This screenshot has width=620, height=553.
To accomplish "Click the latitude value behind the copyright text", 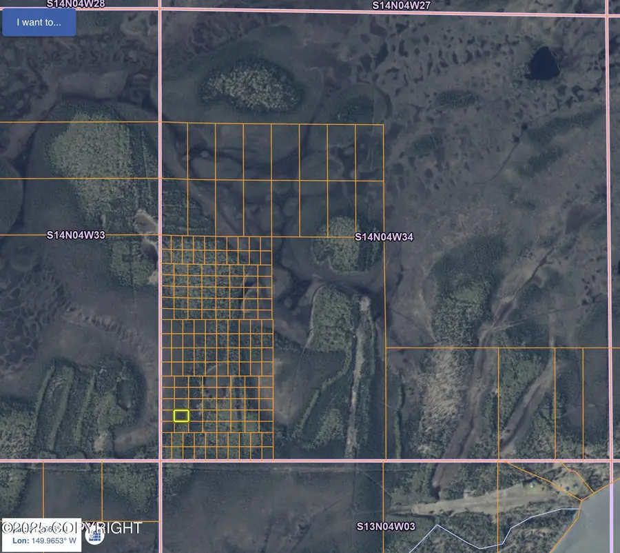I will [41, 527].
